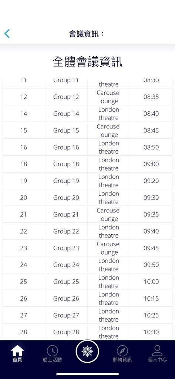175x379 pixels.
Task: Select the Group 28 cell
Action: (x=66, y=332)
